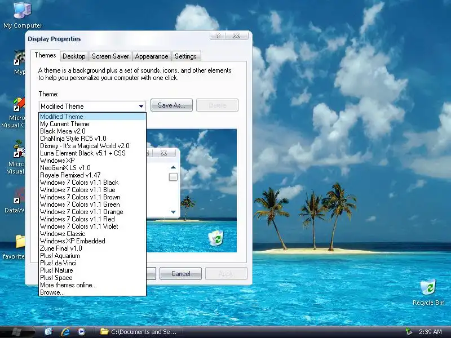Pick Luna Element Black v5.1 + CSS
451x338 pixels.
(92, 153)
